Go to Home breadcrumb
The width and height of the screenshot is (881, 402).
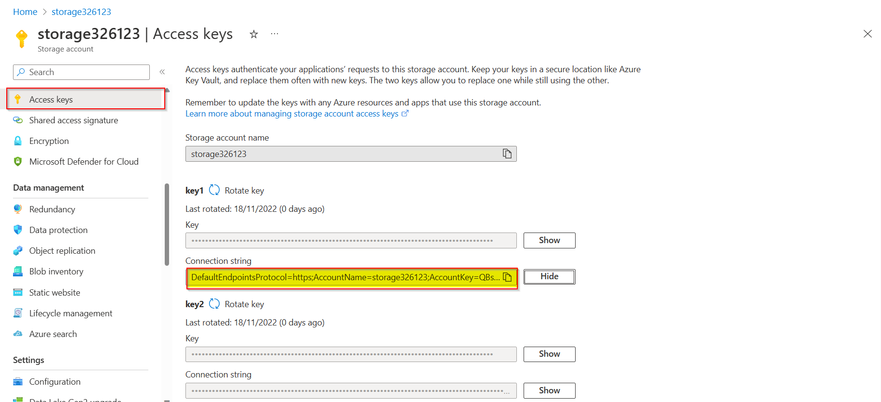(x=25, y=12)
